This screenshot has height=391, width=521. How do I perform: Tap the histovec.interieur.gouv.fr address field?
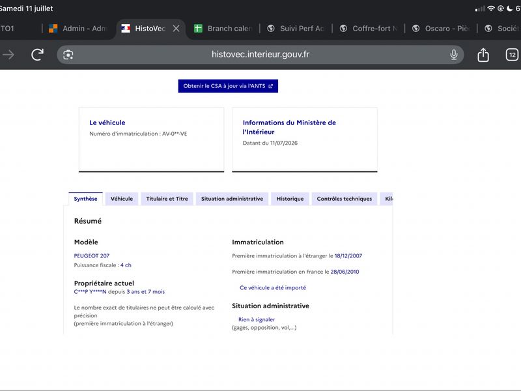tap(260, 55)
